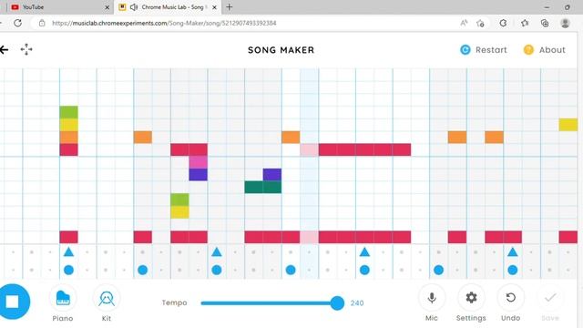Click the site info lock icon
Viewport: 583px width, 328px height.
click(x=42, y=23)
